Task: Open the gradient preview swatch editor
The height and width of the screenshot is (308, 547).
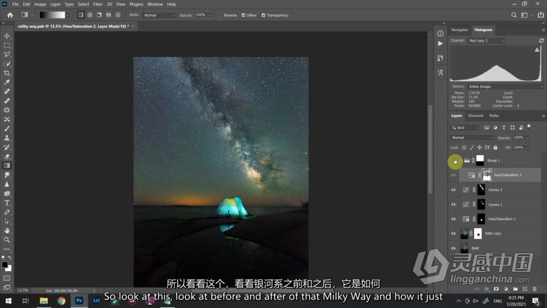Action: 52,15
